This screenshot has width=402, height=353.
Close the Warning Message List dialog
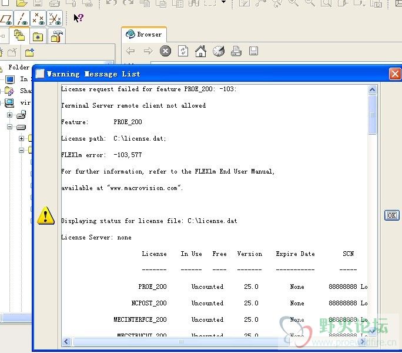(395, 74)
